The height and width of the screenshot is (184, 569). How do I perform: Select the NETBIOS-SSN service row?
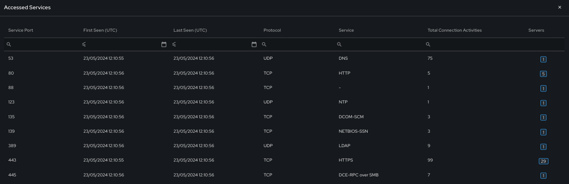tap(284, 131)
